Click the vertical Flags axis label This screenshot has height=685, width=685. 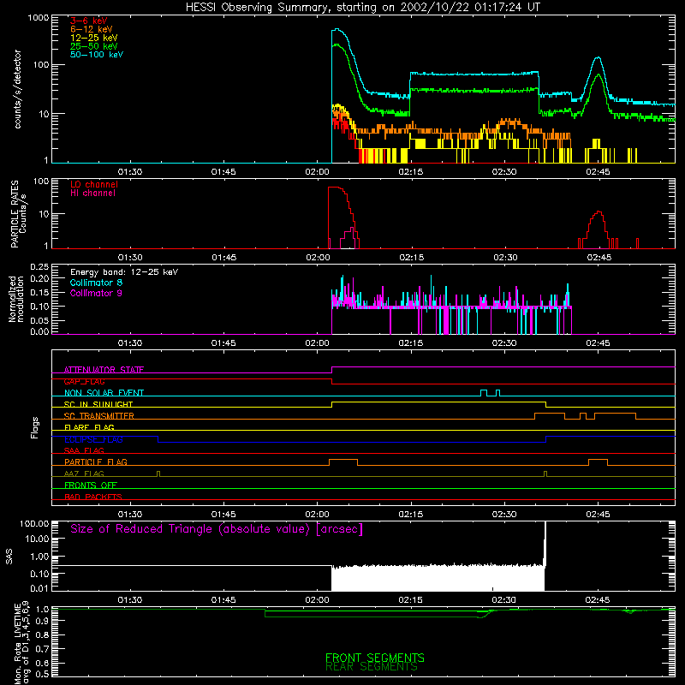coord(35,427)
